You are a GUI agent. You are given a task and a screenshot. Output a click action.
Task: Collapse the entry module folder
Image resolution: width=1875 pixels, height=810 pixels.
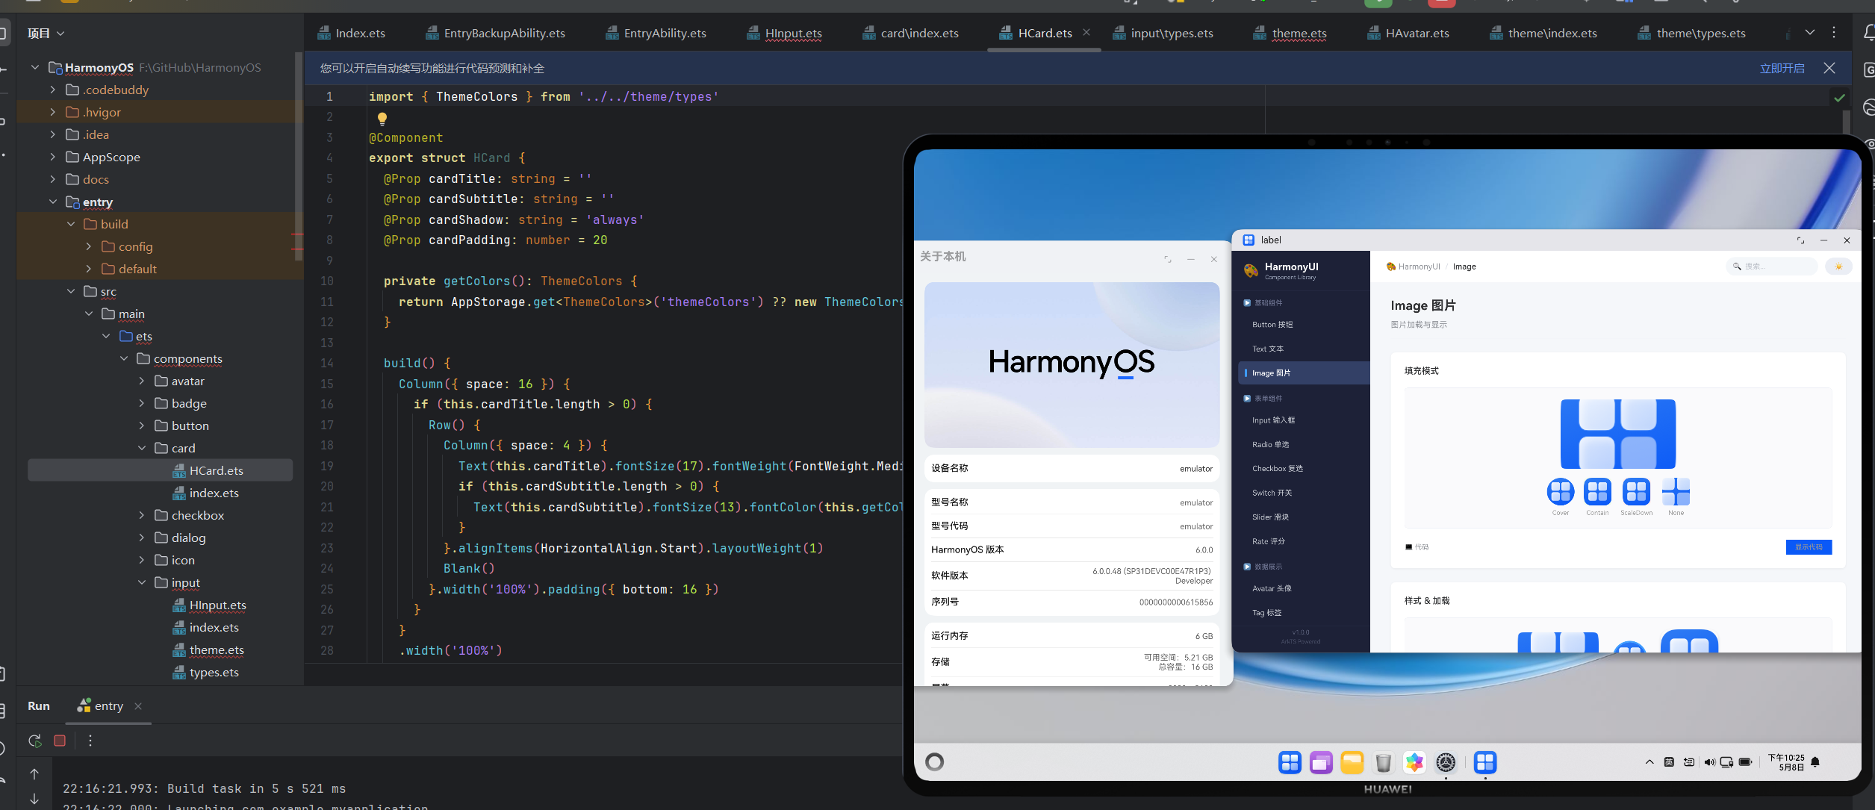pyautogui.click(x=52, y=202)
